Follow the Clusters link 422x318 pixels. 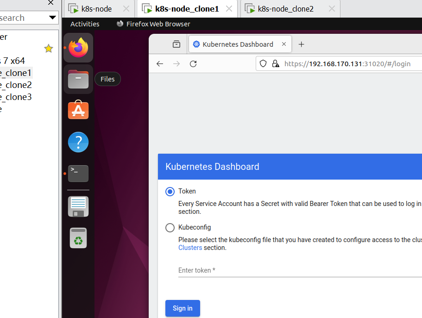[190, 248]
